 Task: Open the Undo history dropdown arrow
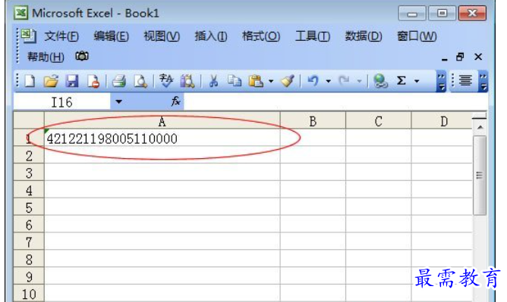coord(328,81)
